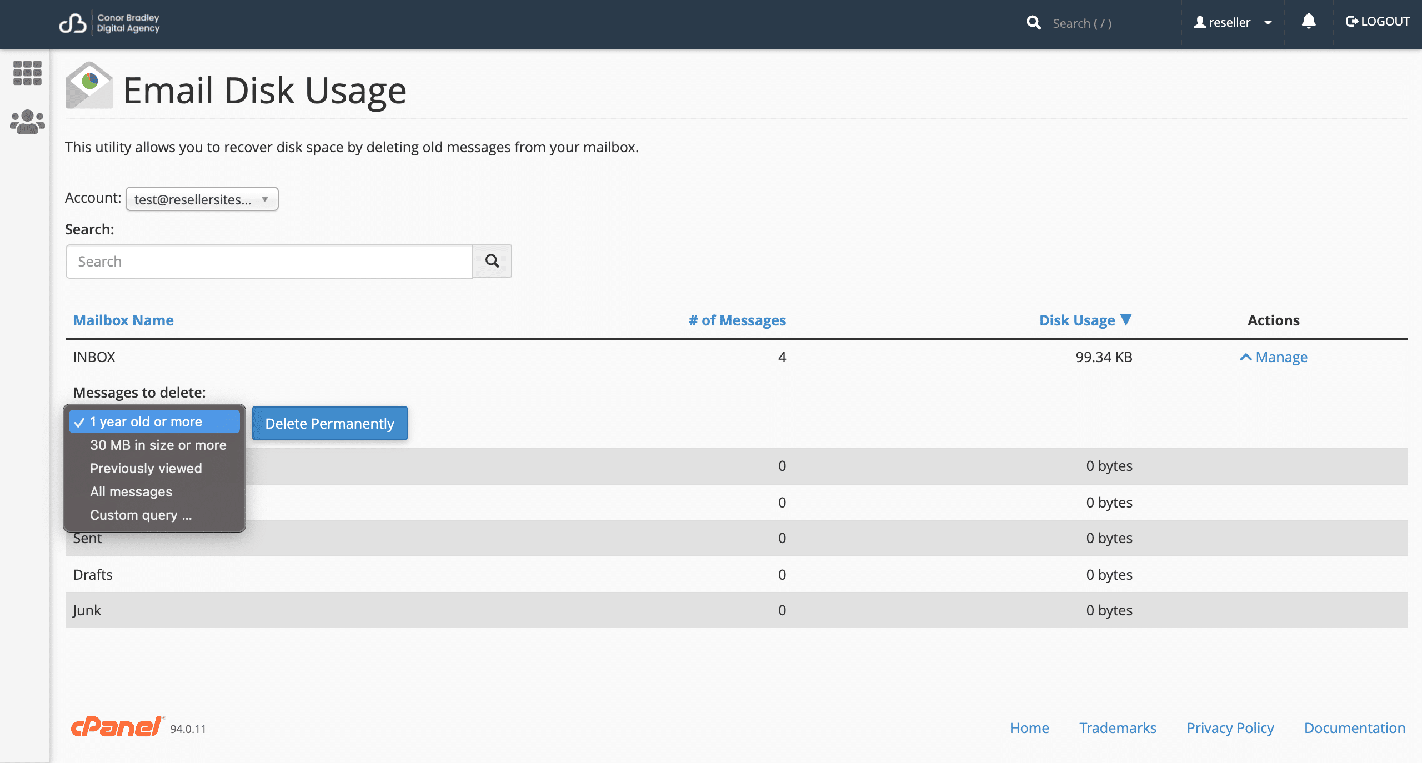This screenshot has height=763, width=1422.
Task: Click the Conor Bradley Digital Agency logo
Action: 109,23
